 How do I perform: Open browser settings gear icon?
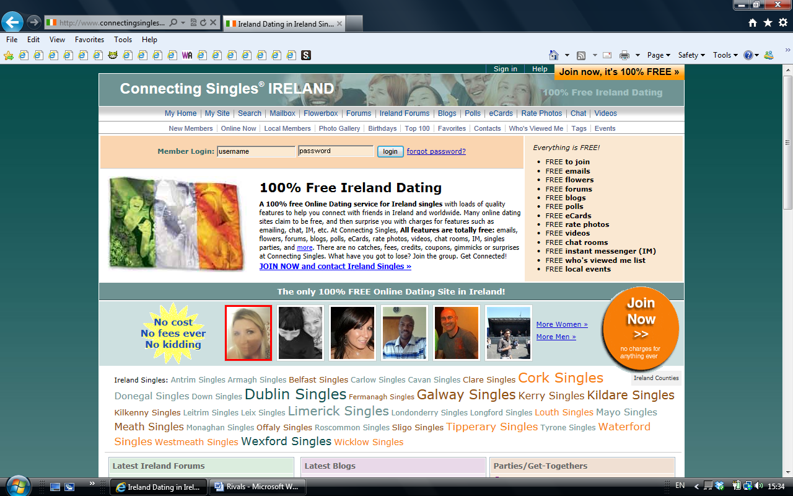pyautogui.click(x=783, y=23)
